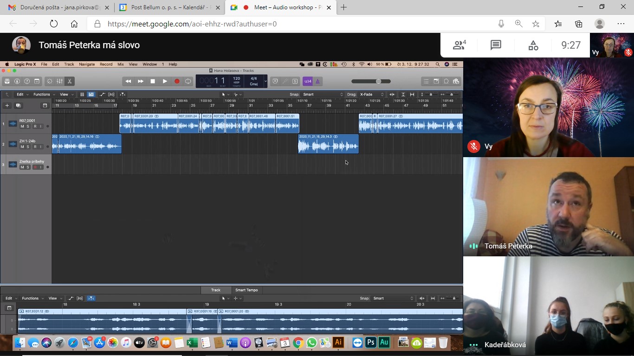634x356 pixels.
Task: Start playback with the Play button
Action: [x=165, y=81]
